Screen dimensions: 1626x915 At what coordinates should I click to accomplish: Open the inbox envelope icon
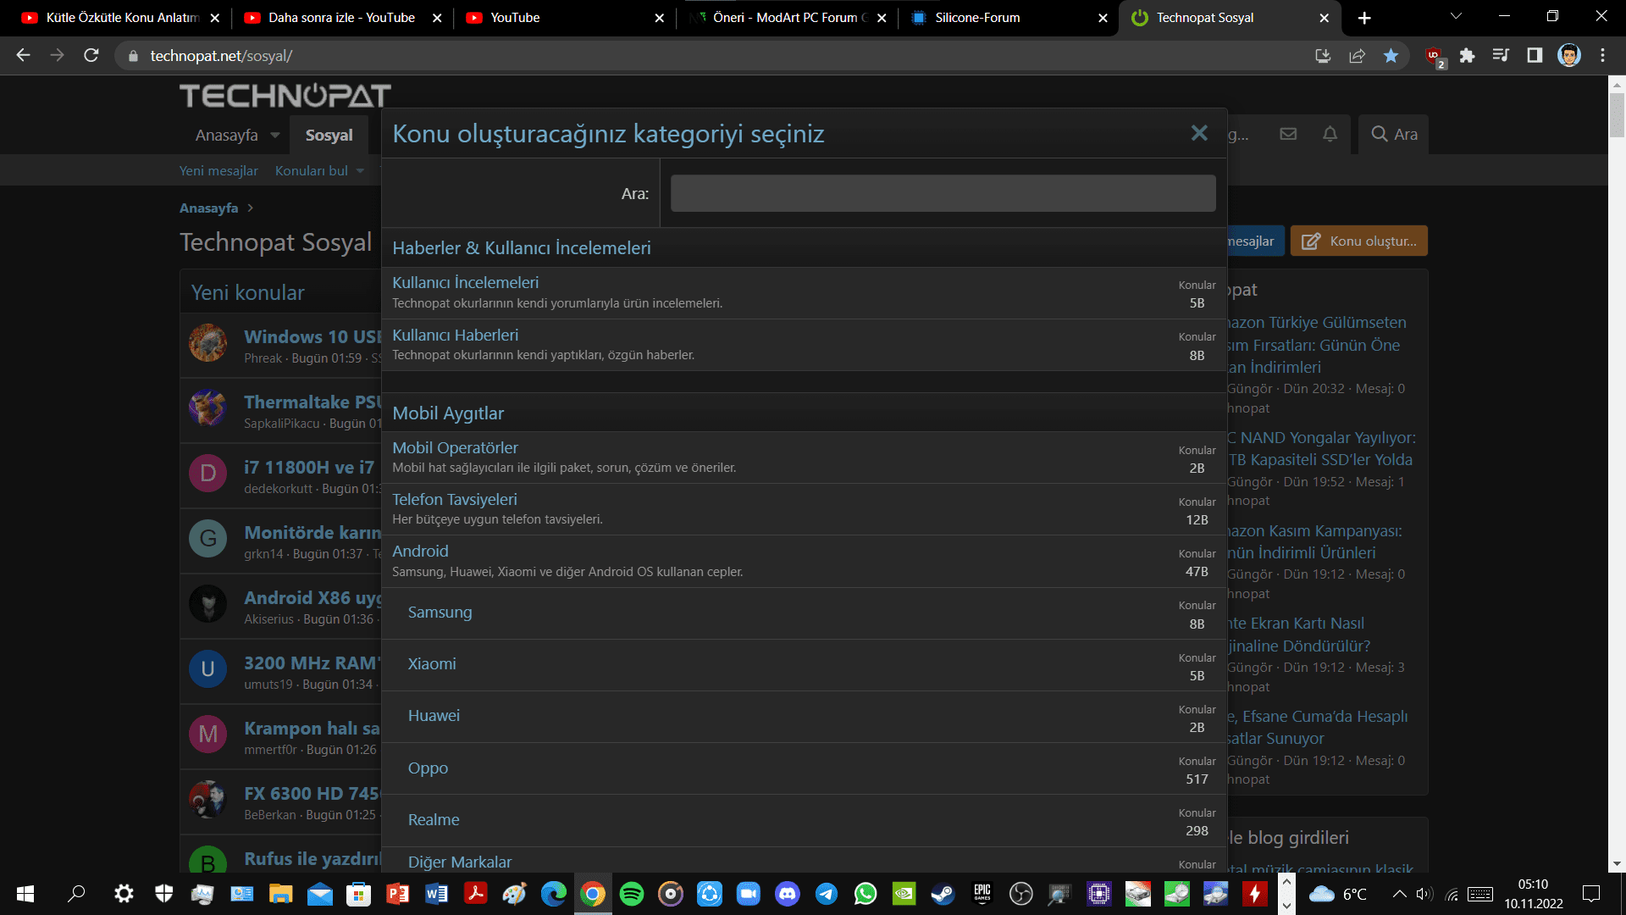(1288, 134)
